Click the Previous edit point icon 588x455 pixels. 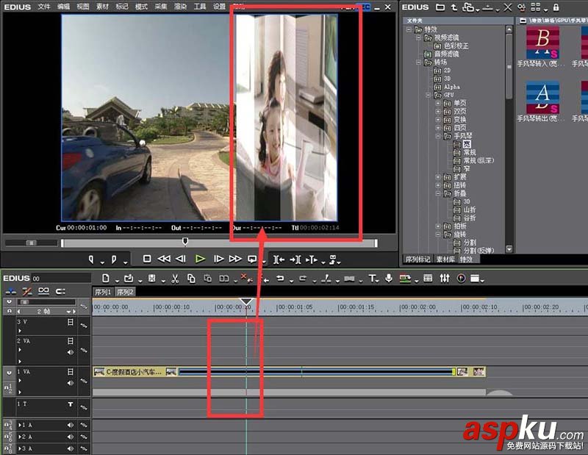pyautogui.click(x=279, y=259)
